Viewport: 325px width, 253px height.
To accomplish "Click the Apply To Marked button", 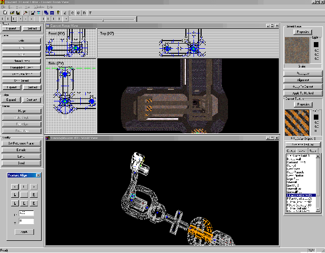I will pos(303,93).
